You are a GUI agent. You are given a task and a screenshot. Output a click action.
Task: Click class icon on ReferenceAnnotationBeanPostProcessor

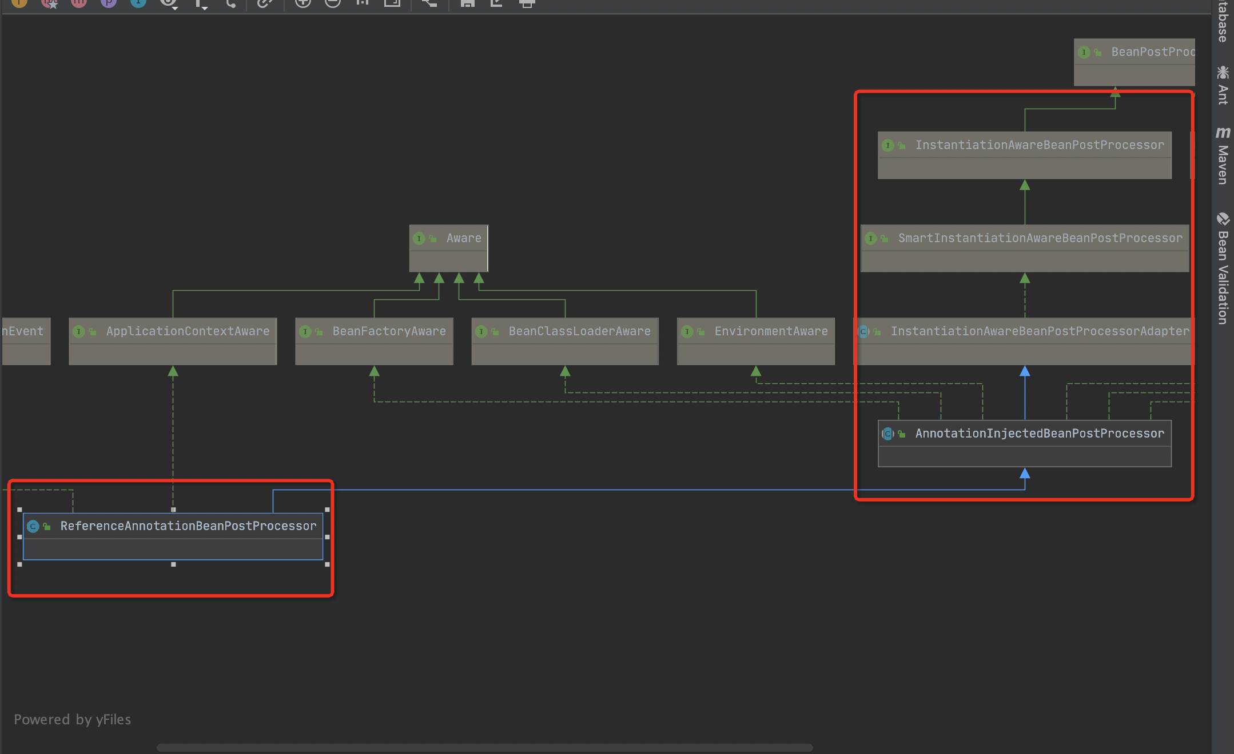click(x=33, y=526)
